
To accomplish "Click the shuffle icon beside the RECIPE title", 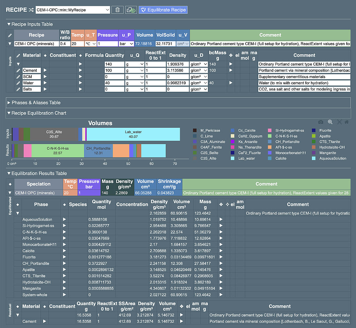I will pos(31,10).
